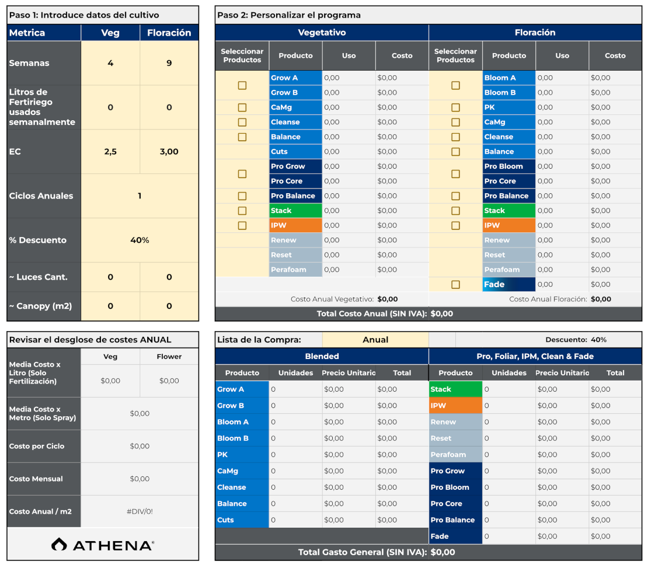Click the Bloom A product in Floración
The height and width of the screenshot is (568, 648).
point(508,78)
